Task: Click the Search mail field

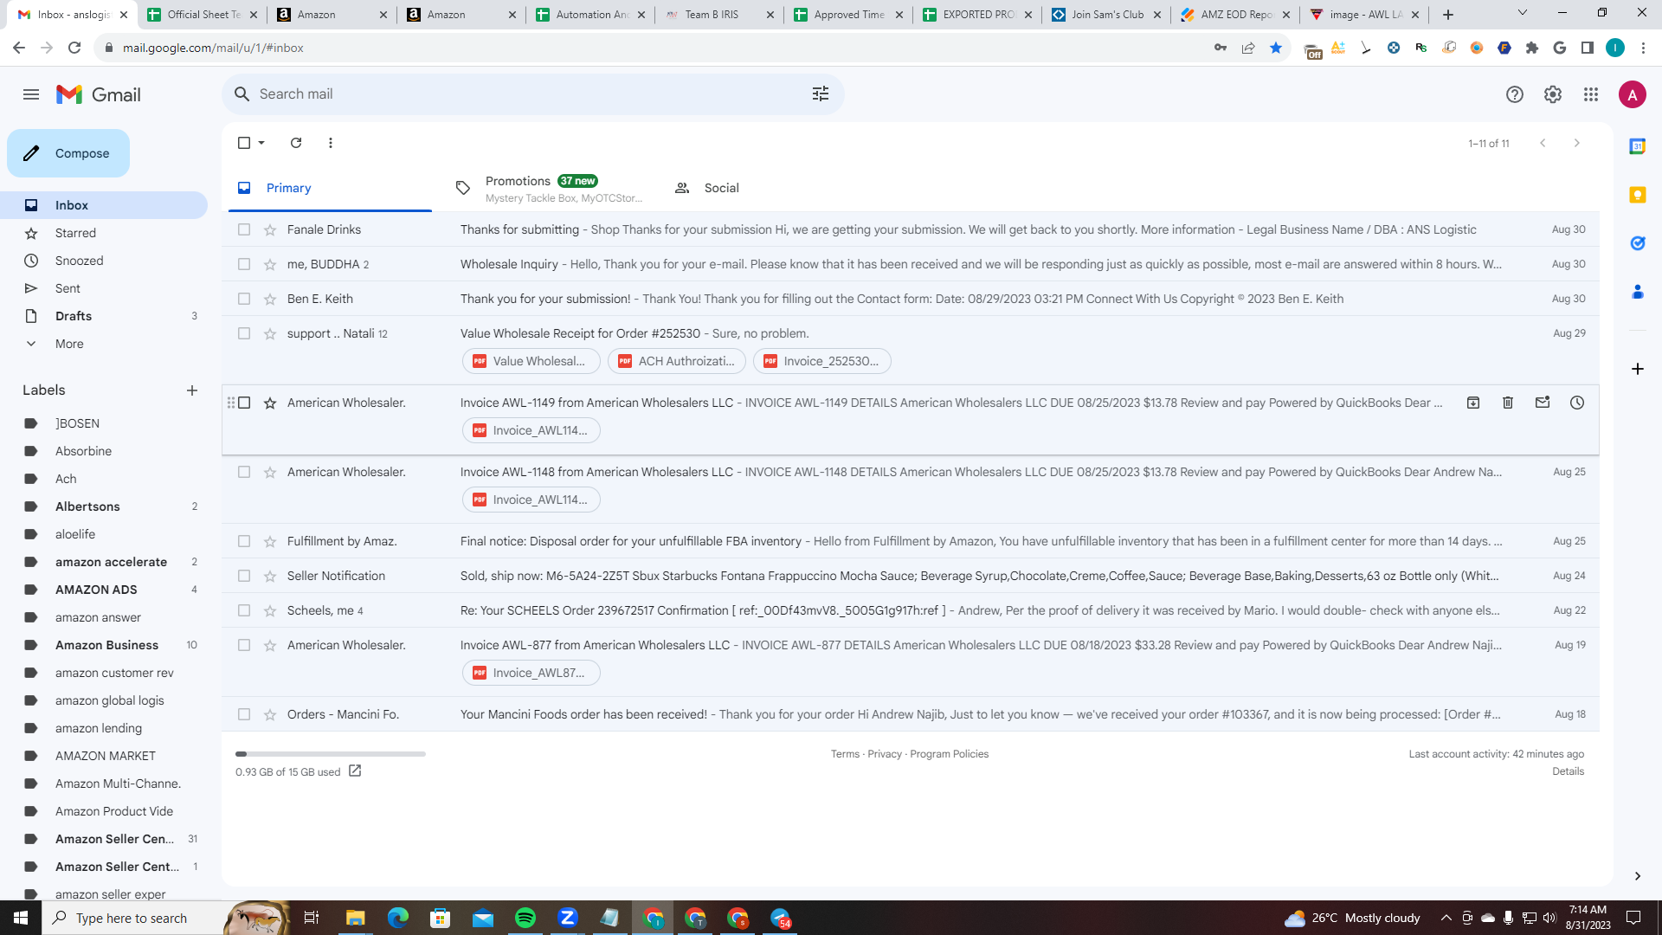Action: pos(532,93)
